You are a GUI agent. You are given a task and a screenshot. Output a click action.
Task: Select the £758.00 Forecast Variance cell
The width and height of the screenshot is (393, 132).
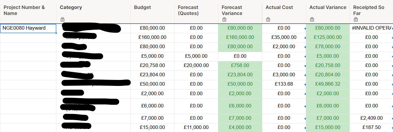(x=240, y=66)
